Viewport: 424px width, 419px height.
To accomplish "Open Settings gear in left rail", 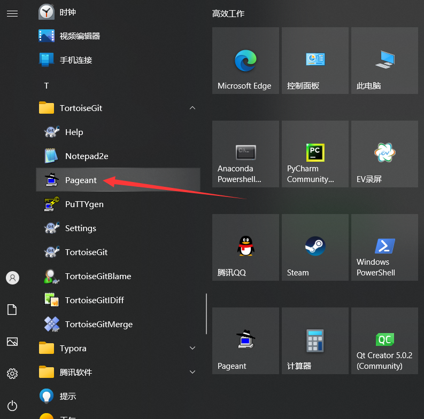I will [x=12, y=373].
